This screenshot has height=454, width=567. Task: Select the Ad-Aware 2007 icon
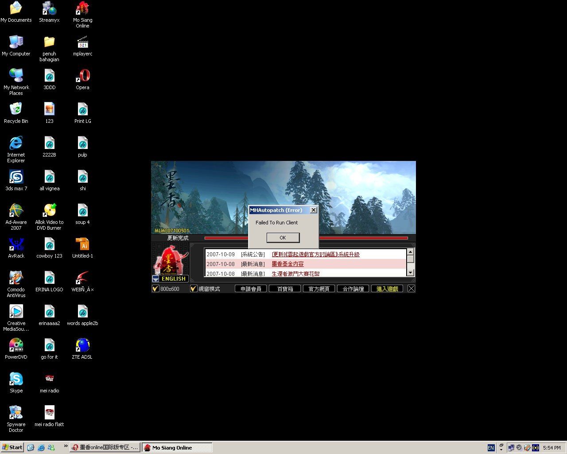(x=16, y=217)
